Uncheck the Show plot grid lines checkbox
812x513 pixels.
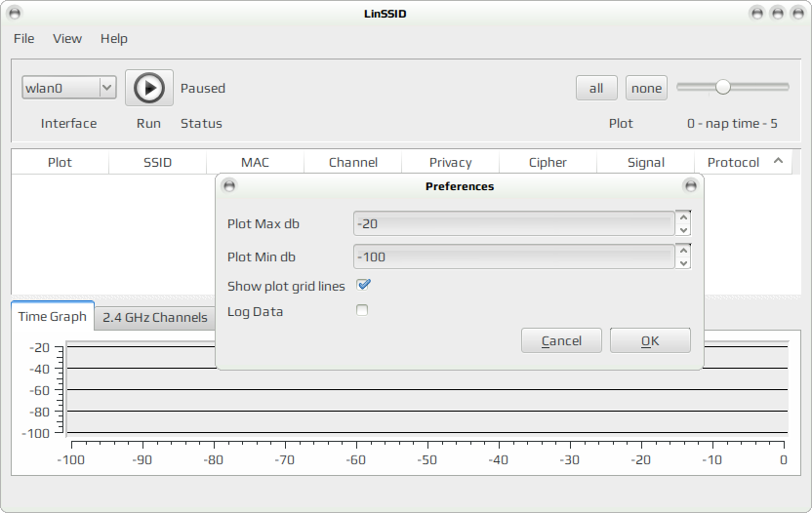[363, 285]
